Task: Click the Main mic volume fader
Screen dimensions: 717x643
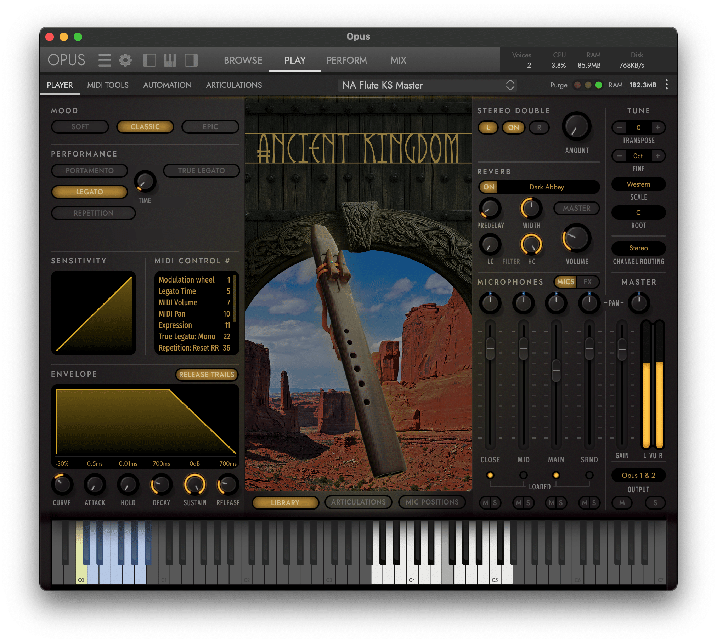Action: point(556,371)
